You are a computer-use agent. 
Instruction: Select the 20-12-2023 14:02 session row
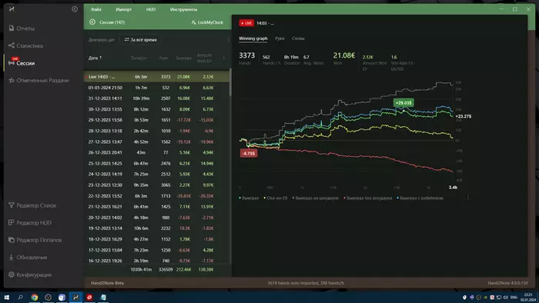click(156, 217)
